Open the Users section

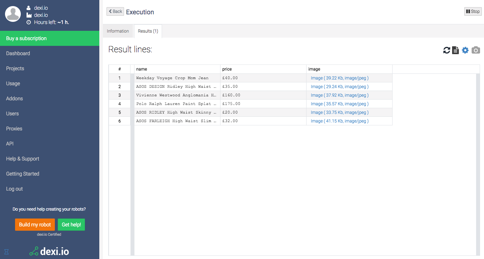click(x=12, y=114)
